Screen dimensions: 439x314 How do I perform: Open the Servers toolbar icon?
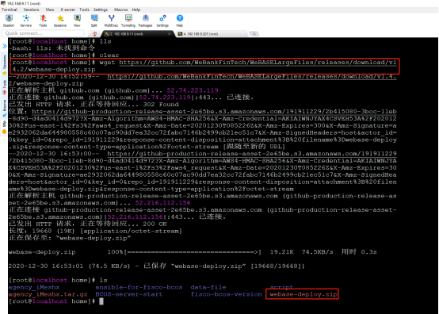pyautogui.click(x=26, y=21)
